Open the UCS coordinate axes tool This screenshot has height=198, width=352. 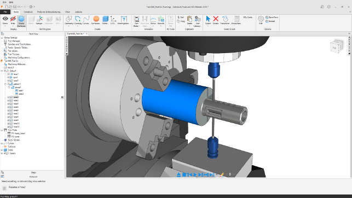pos(113,20)
